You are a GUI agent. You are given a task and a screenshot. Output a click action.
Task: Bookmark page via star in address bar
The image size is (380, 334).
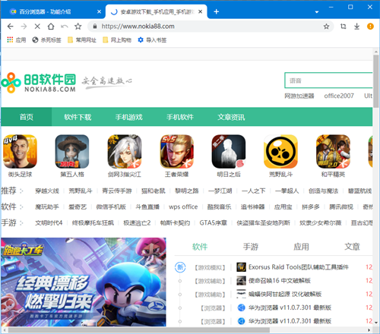pyautogui.click(x=326, y=27)
